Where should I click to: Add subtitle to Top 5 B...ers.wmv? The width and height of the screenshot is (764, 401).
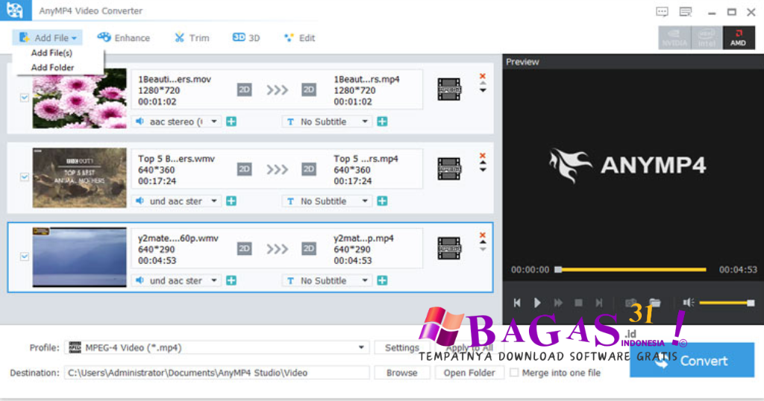pyautogui.click(x=383, y=201)
